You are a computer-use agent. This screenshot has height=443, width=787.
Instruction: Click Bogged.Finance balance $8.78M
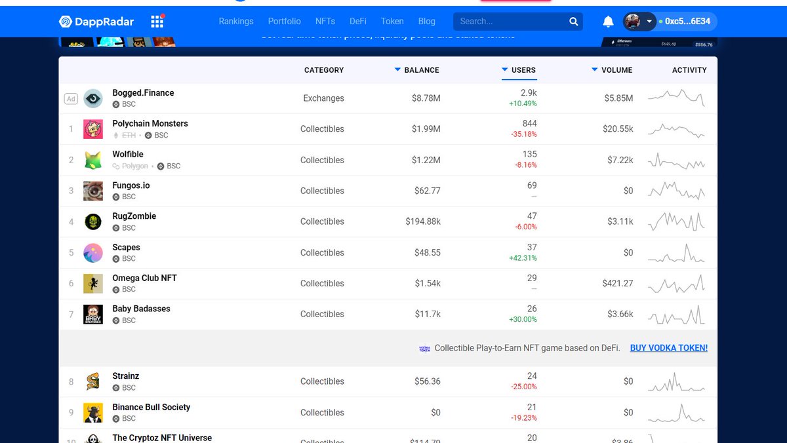pos(426,98)
